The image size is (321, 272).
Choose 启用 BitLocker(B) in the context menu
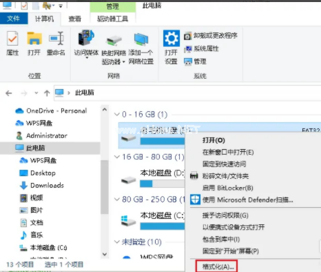[x=227, y=188]
